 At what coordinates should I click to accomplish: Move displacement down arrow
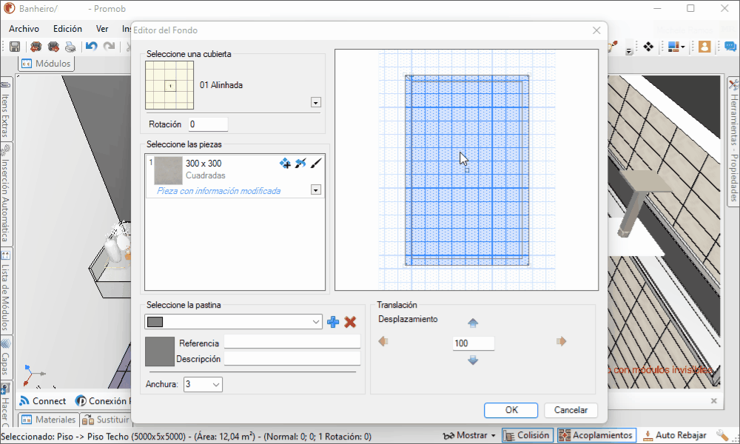473,360
